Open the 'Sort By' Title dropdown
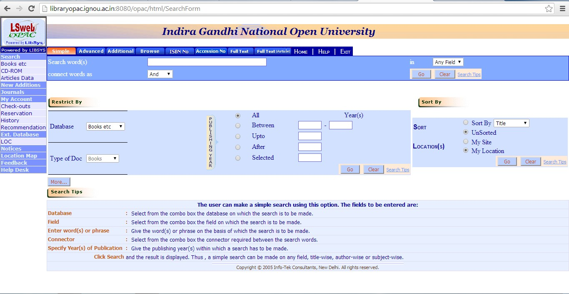 pos(511,123)
